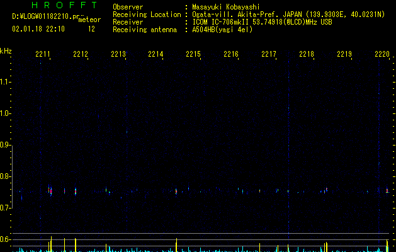Screen dimensions: 396x252
Task: Click the Receiver label
Action: [x=128, y=22]
